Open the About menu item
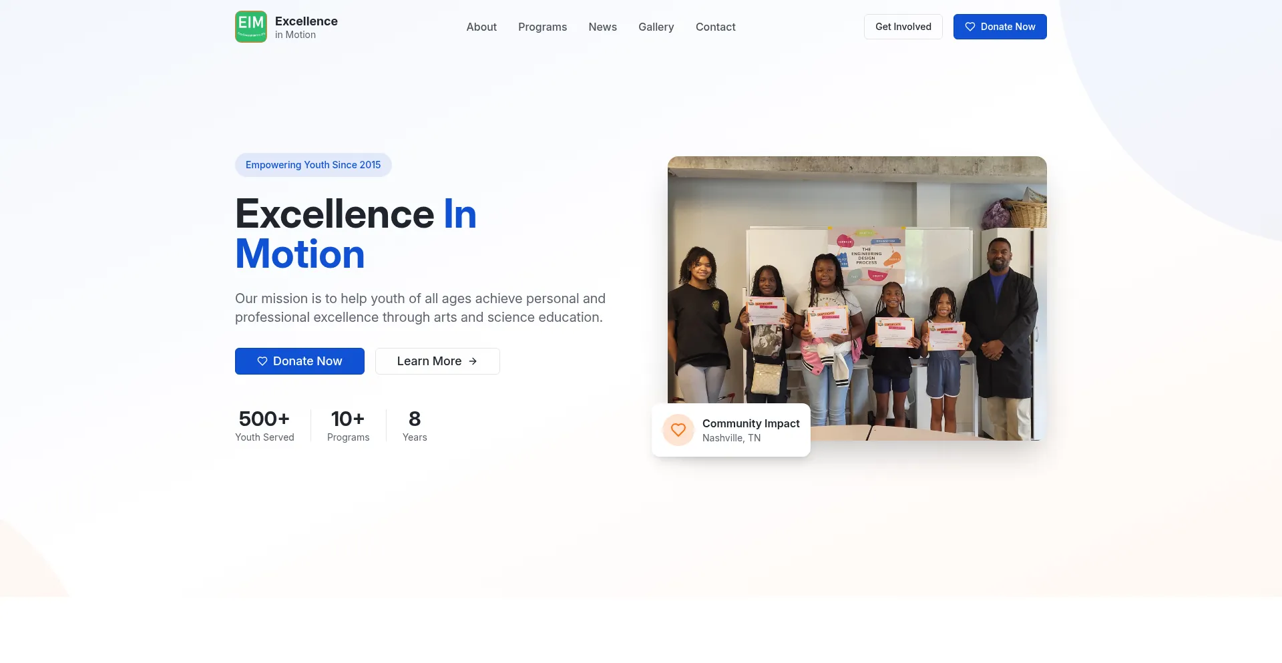This screenshot has height=663, width=1282. [x=481, y=27]
